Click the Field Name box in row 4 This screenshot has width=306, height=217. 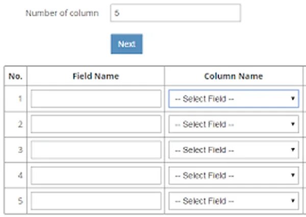click(x=96, y=175)
